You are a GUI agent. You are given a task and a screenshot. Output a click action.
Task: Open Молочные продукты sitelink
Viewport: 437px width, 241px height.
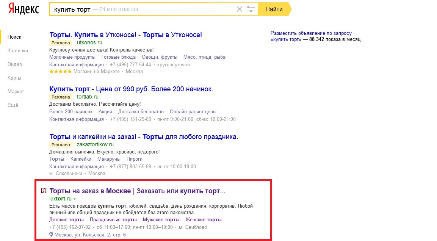[72, 57]
